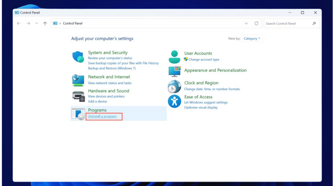Open recent locations dropdown arrow
333x186 pixels.
point(36,23)
